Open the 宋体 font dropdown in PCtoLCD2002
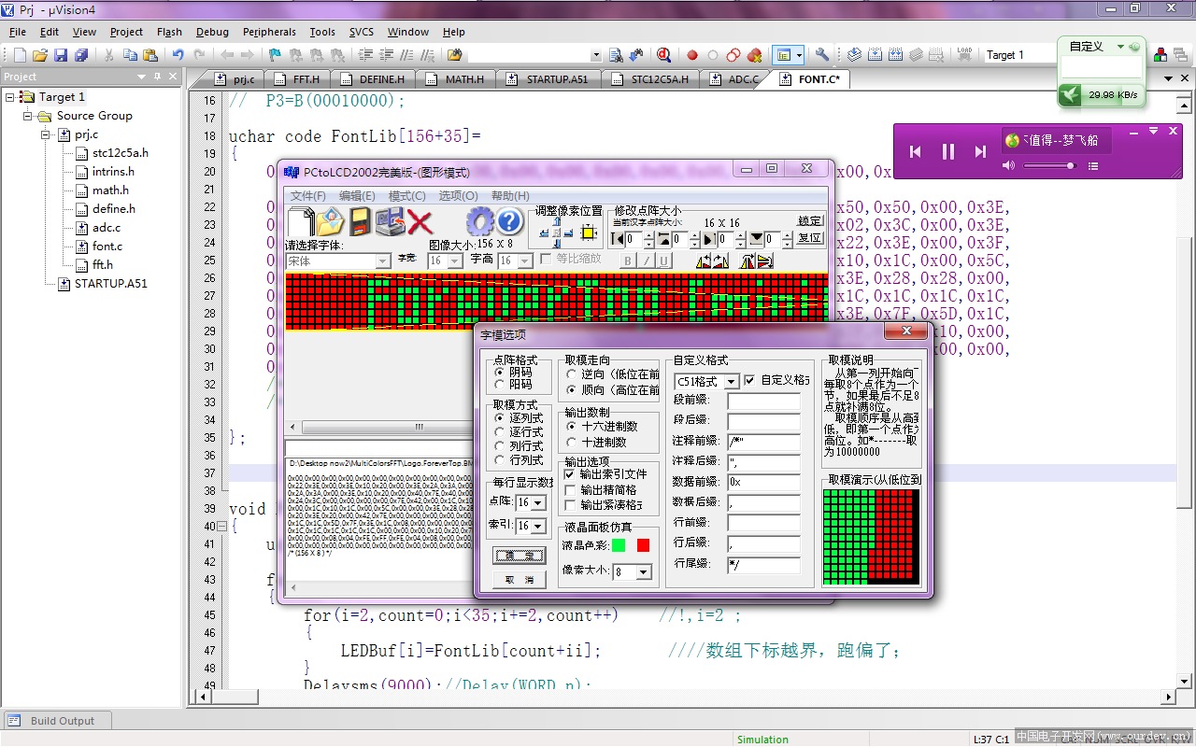1196x747 pixels. [383, 261]
